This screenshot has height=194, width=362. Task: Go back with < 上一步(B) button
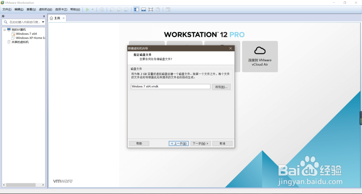point(179,144)
